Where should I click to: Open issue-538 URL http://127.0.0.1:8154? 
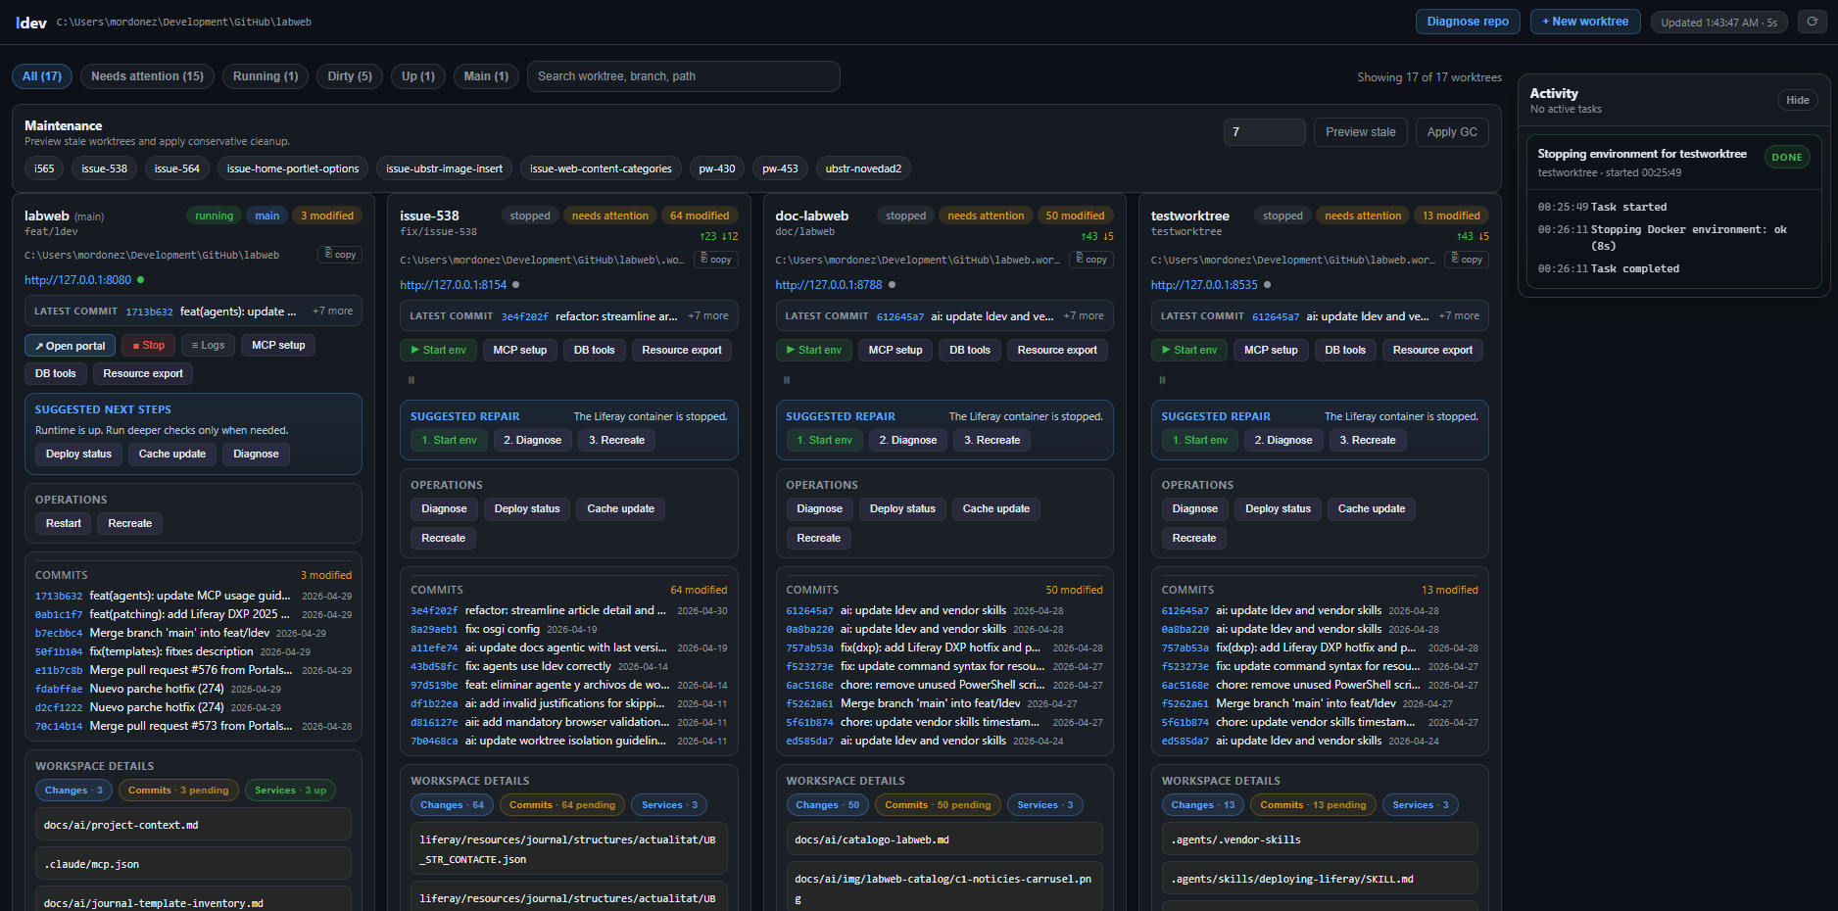(453, 285)
